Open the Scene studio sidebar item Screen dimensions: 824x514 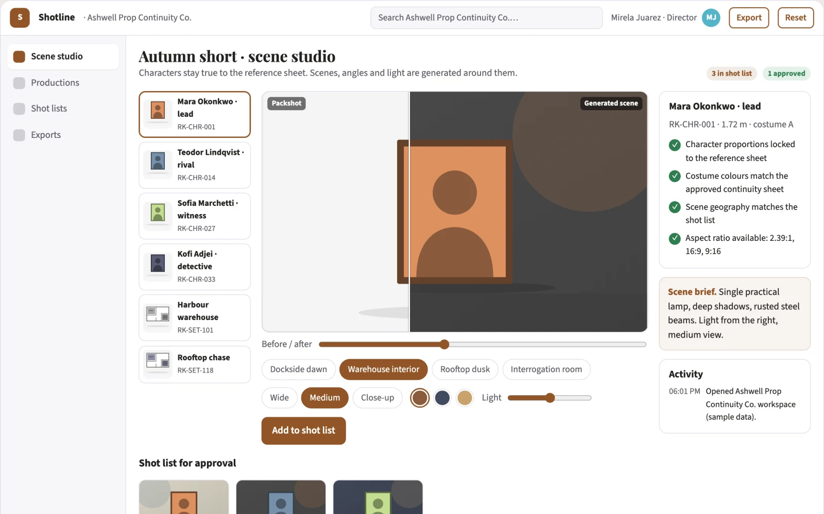(63, 57)
